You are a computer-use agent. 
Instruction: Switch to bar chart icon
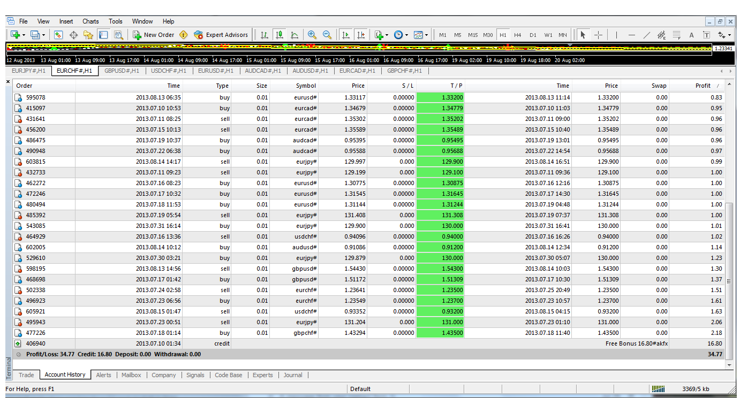coord(264,35)
